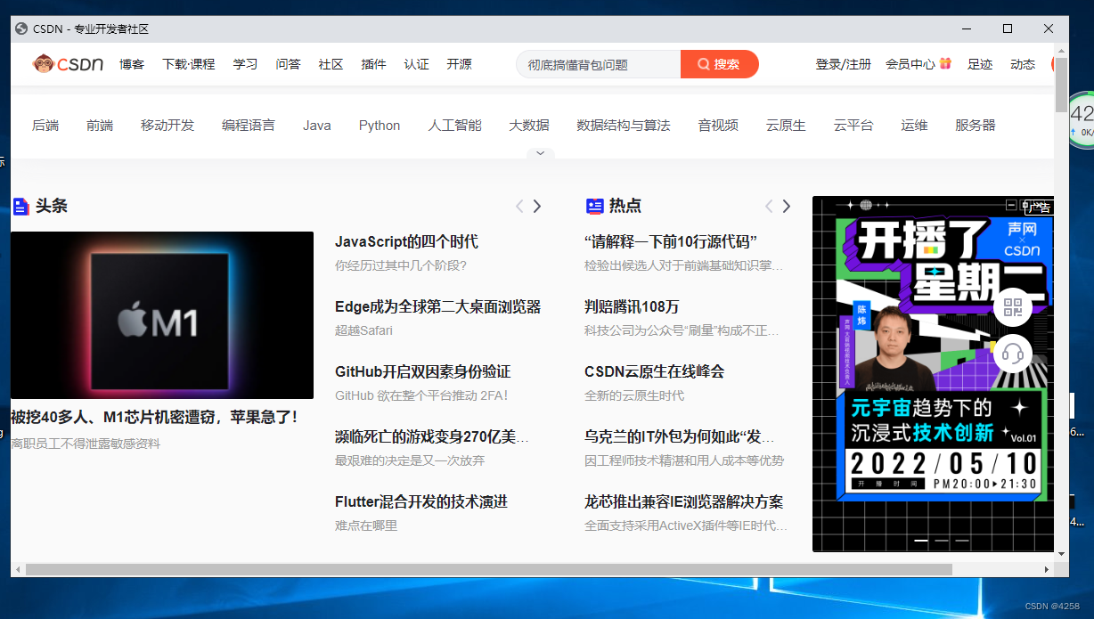
Task: Open article Flutter混合开发的技术演进
Action: coord(421,501)
